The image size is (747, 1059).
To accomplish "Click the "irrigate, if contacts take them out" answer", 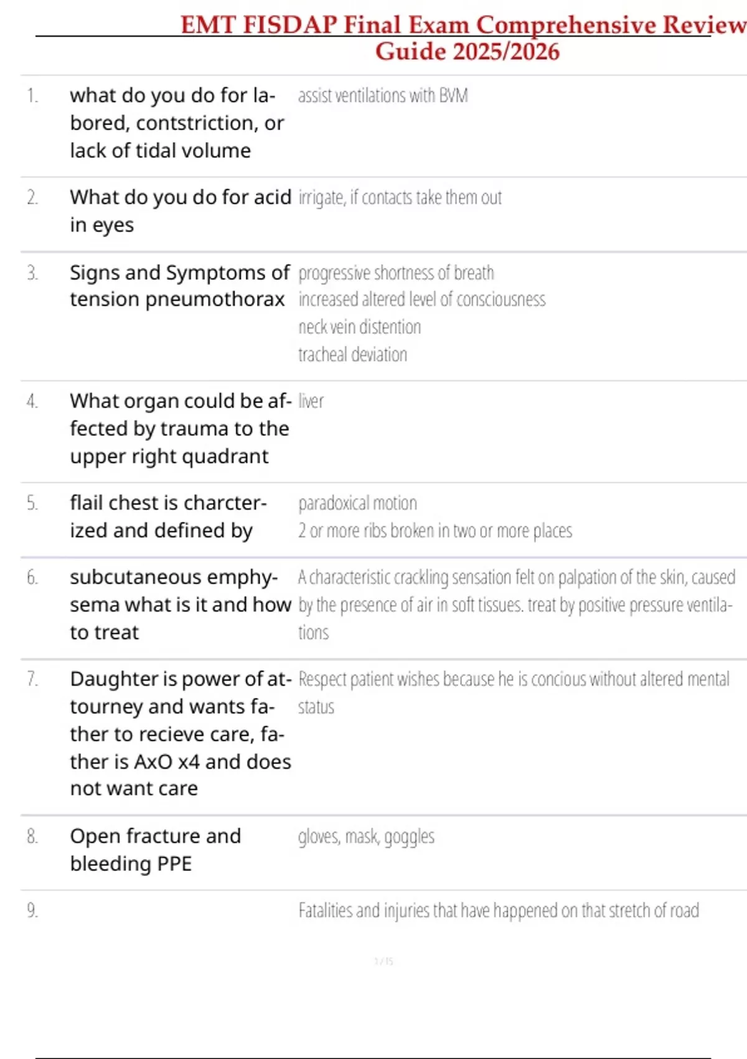I will point(400,197).
